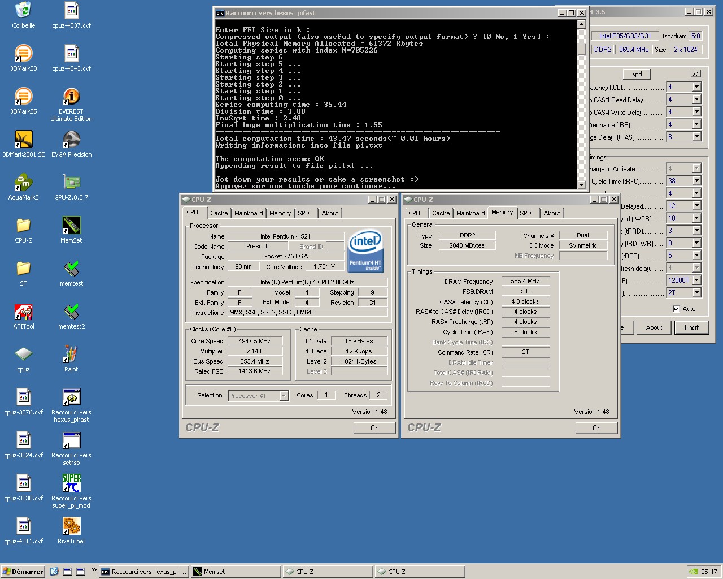Switch to CPU tab in right CPU-Z

tap(415, 213)
